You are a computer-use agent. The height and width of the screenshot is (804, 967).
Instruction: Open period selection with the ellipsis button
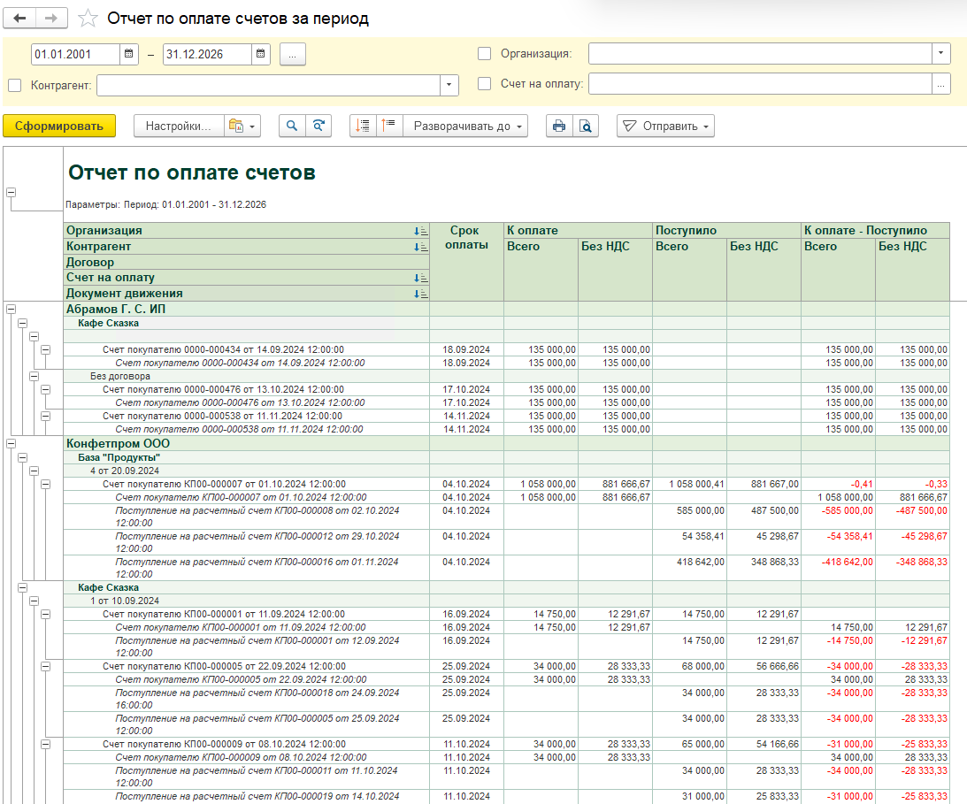pos(292,54)
